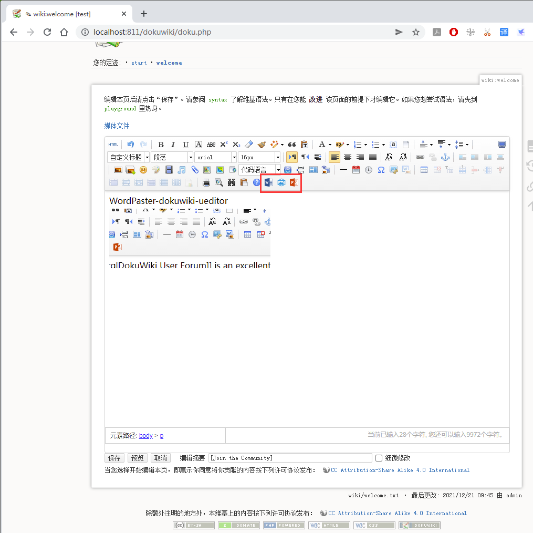Insert a hyperlink with the chain icon

(420, 157)
